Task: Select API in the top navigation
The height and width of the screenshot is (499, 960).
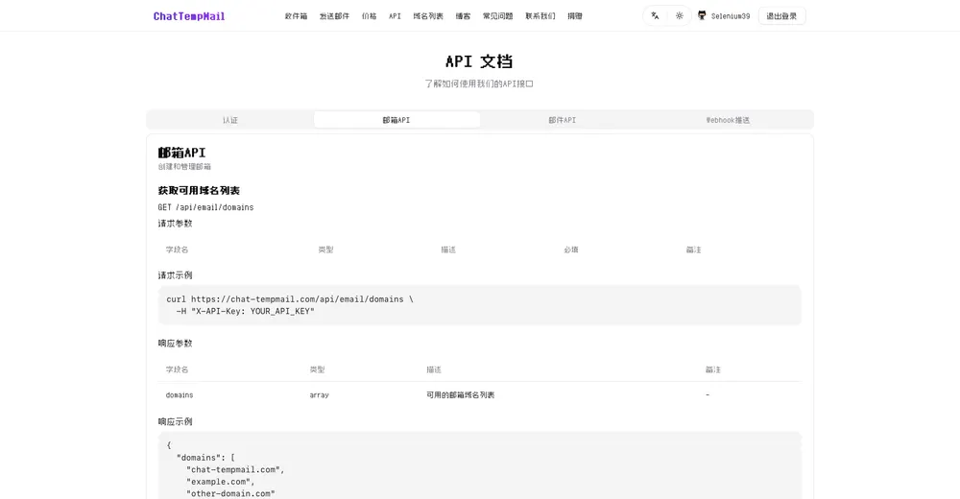Action: [x=395, y=16]
